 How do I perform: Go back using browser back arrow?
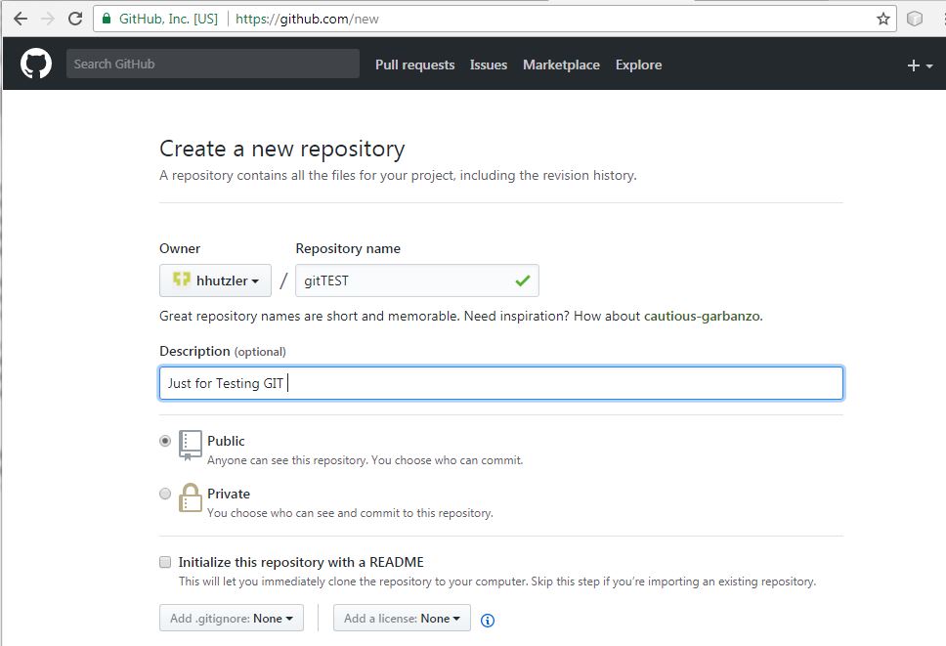tap(21, 19)
